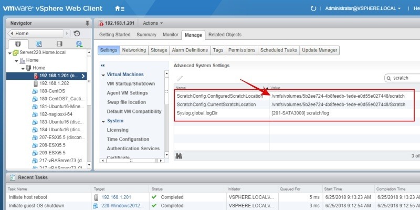This screenshot has height=210, width=420.
Task: Collapse the Home datacenter tree node
Action: pyautogui.click(x=17, y=60)
